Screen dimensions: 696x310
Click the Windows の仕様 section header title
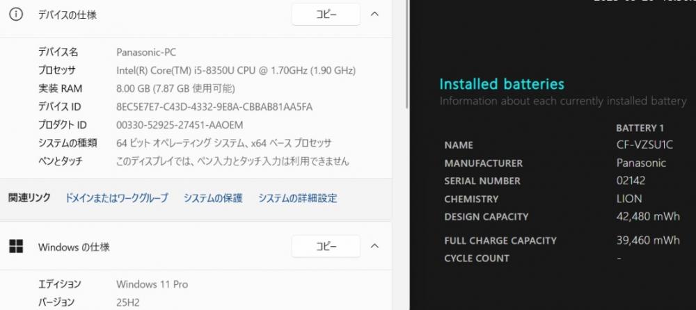[74, 247]
